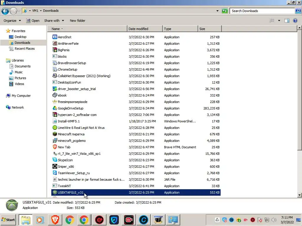The height and width of the screenshot is (226, 302).
Task: Click the back navigation arrow
Action: [5, 11]
